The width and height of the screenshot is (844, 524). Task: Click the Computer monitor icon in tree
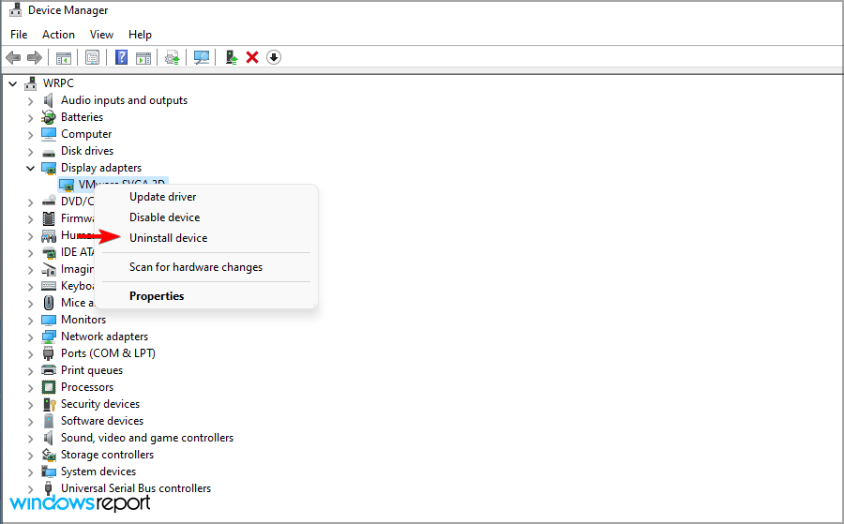click(49, 133)
